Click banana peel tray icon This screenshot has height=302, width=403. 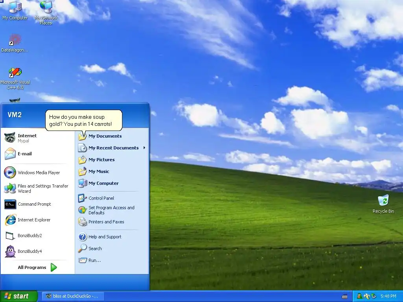pyautogui.click(x=366, y=296)
